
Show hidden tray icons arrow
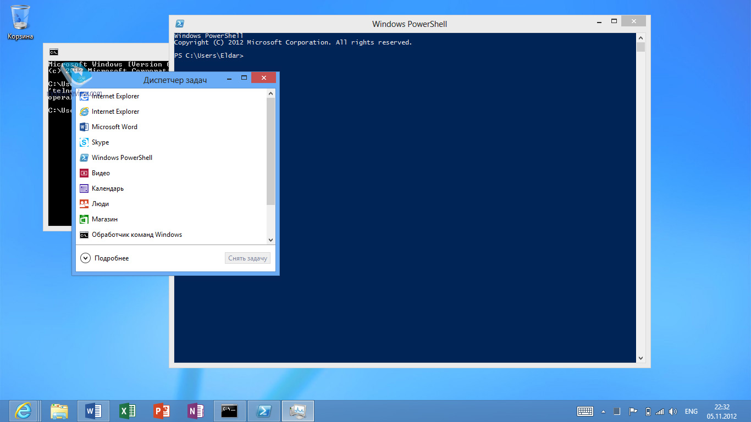click(x=603, y=411)
